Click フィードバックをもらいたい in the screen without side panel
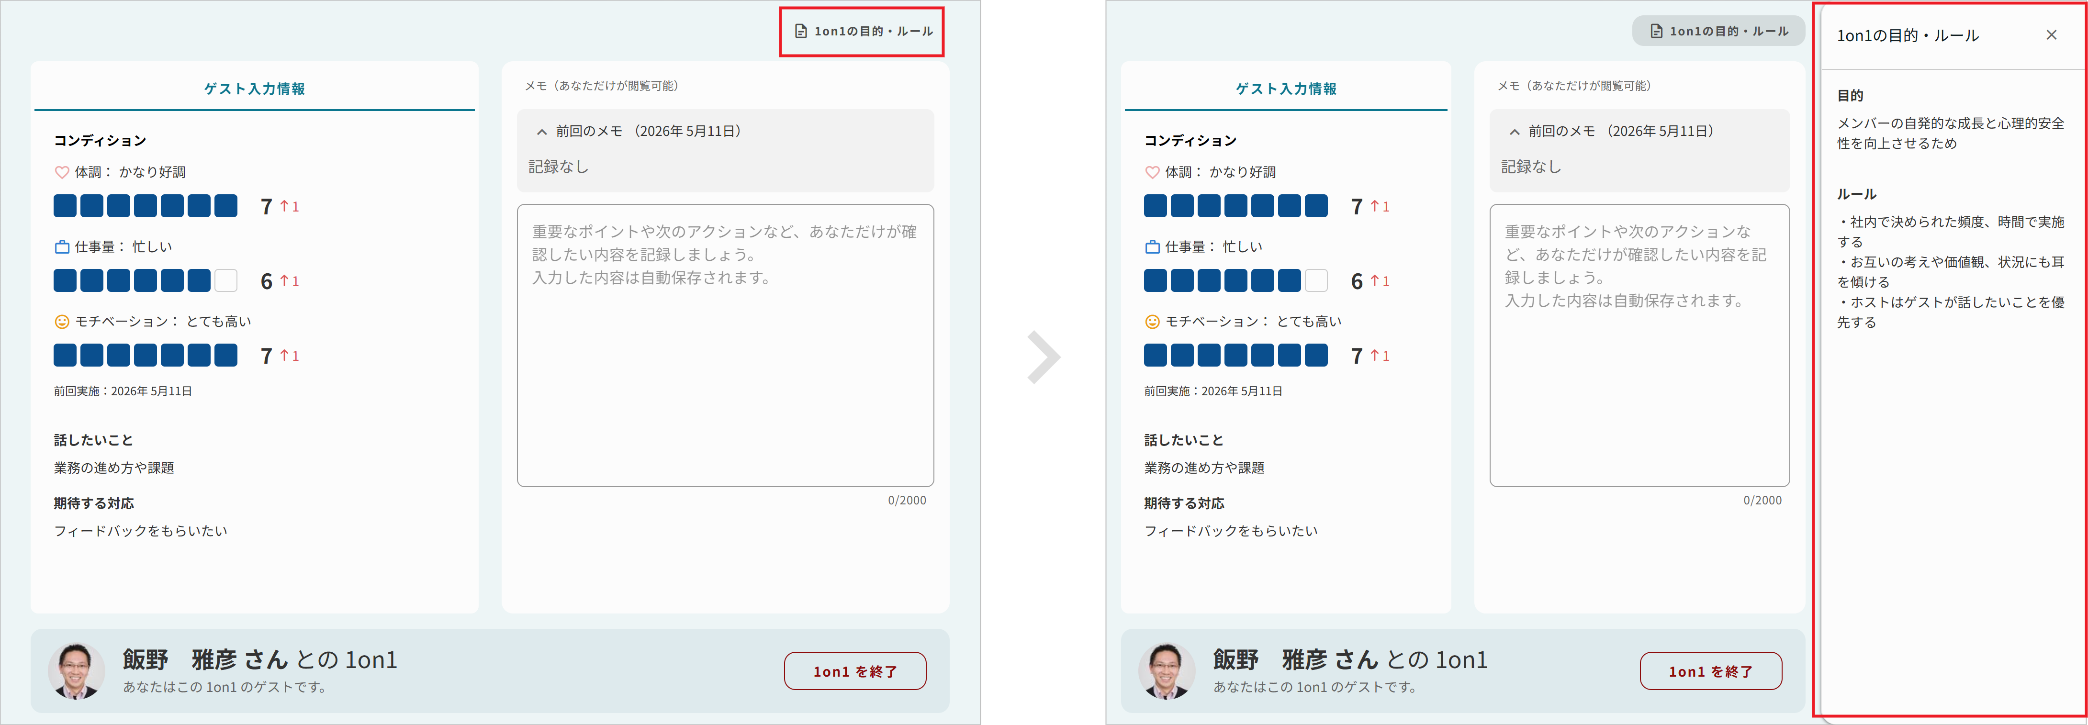The image size is (2088, 725). click(140, 531)
